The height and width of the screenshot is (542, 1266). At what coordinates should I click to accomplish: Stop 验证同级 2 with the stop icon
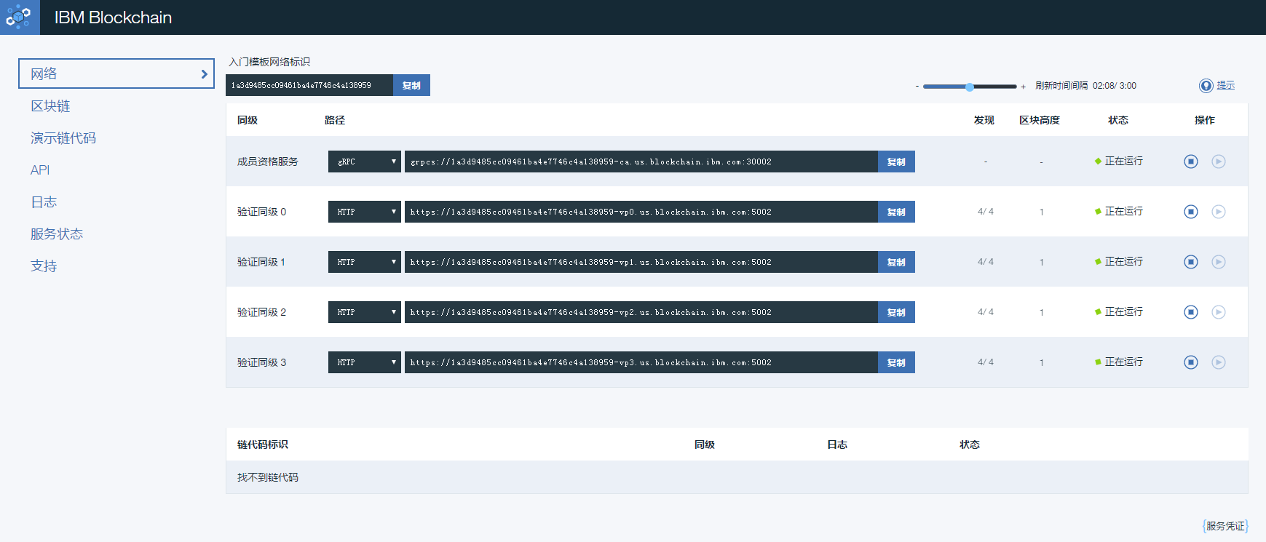1190,312
